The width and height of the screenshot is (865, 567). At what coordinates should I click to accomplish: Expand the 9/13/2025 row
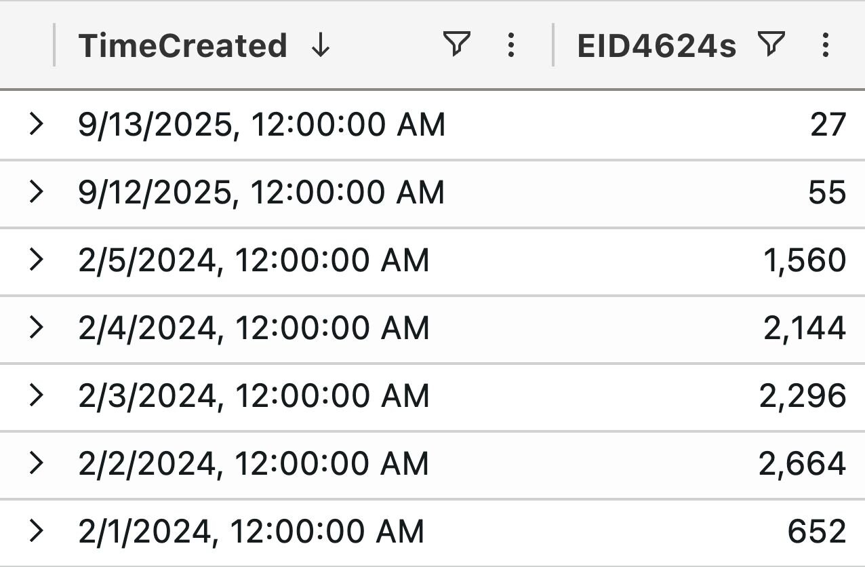(37, 125)
